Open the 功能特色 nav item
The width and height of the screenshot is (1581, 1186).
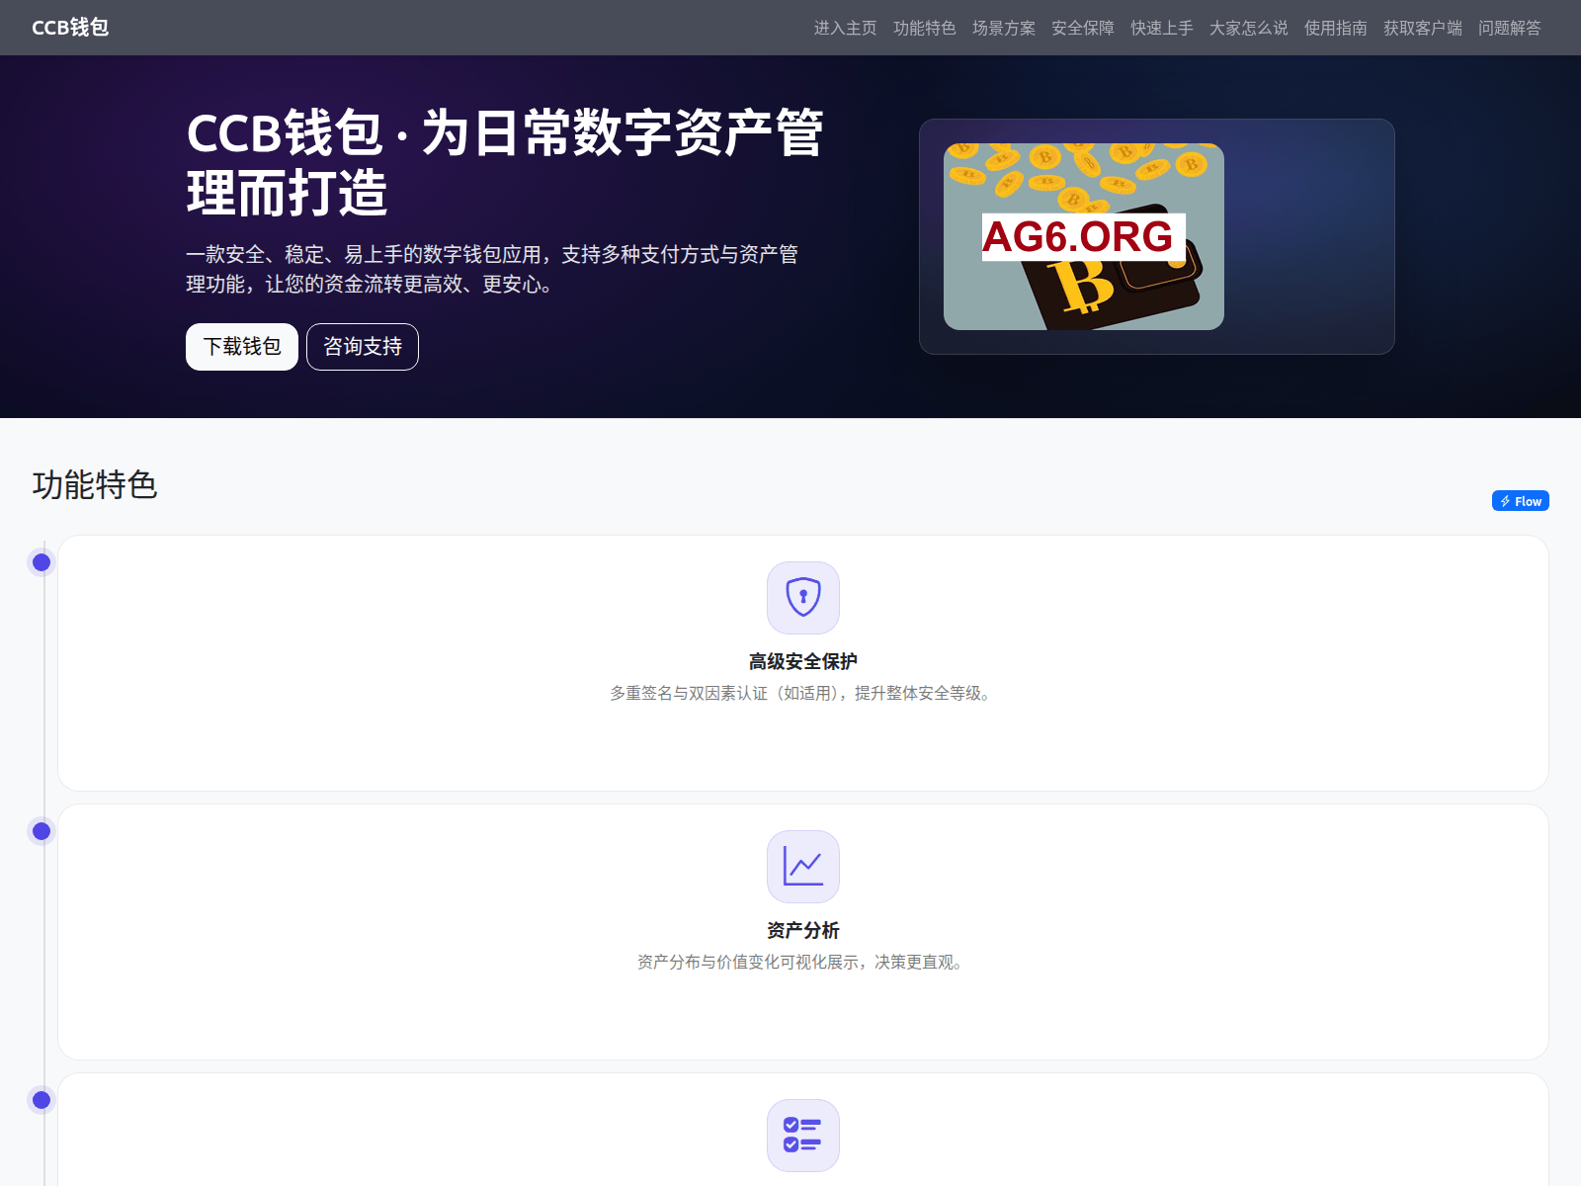(924, 28)
